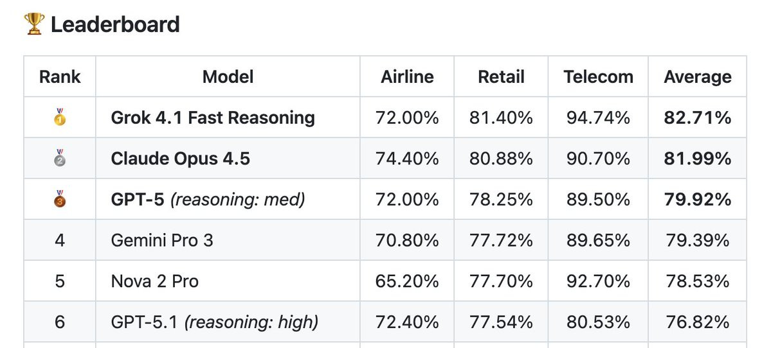Click the trophy icon beside Leaderboard
771x348 pixels.
34,24
